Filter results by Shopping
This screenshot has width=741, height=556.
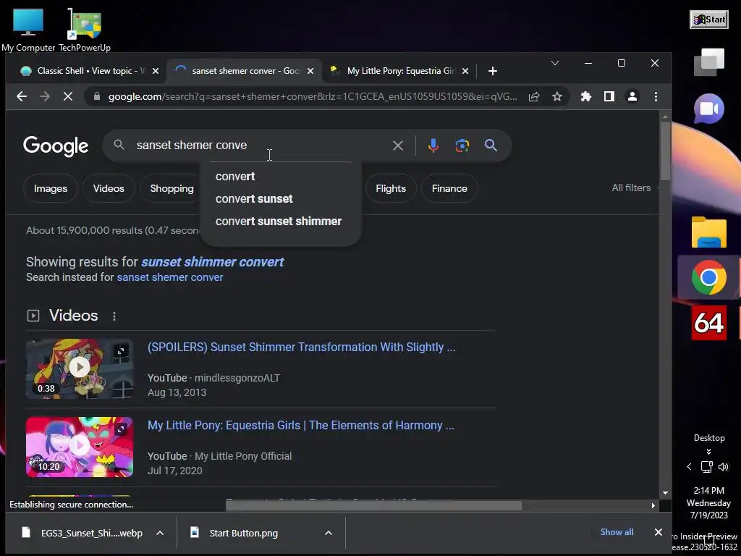coord(172,189)
